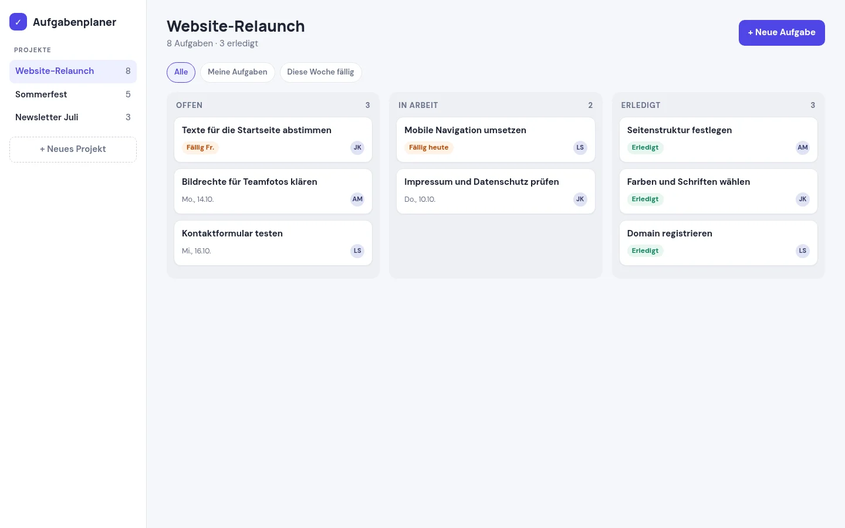Click JK avatar on Farben und Schriften card

803,199
